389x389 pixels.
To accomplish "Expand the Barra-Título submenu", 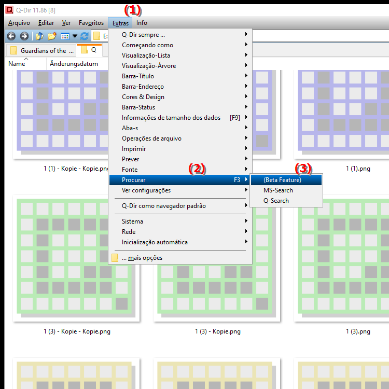I will pos(180,76).
